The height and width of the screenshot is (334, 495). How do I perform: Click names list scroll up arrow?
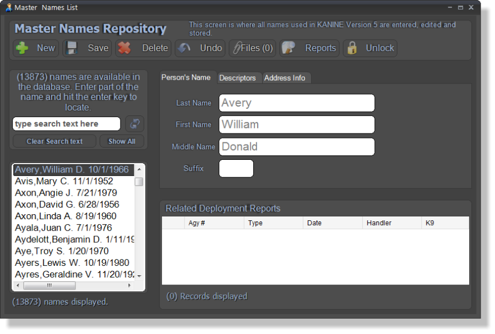tap(139, 169)
